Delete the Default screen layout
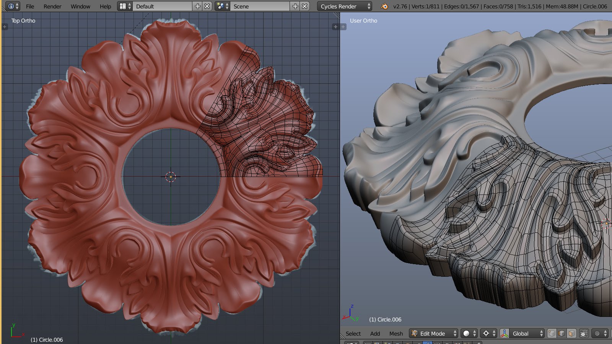The image size is (612, 344). tap(207, 6)
